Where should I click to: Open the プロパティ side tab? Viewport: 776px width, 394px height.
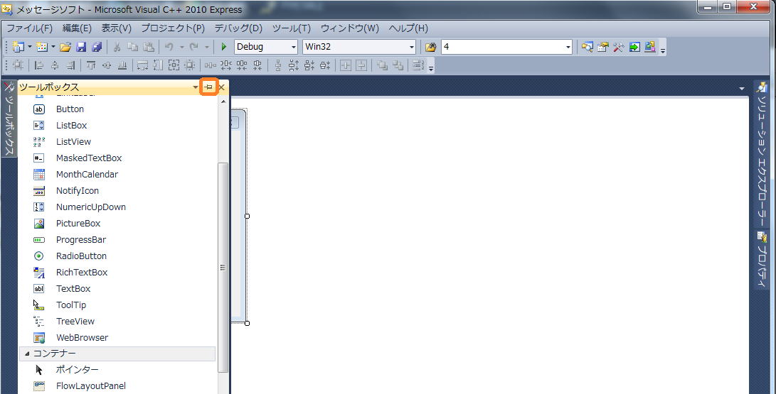[762, 260]
